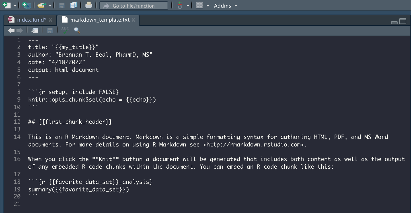
Task: Click the workspace panes grid icon
Action: click(199, 5)
